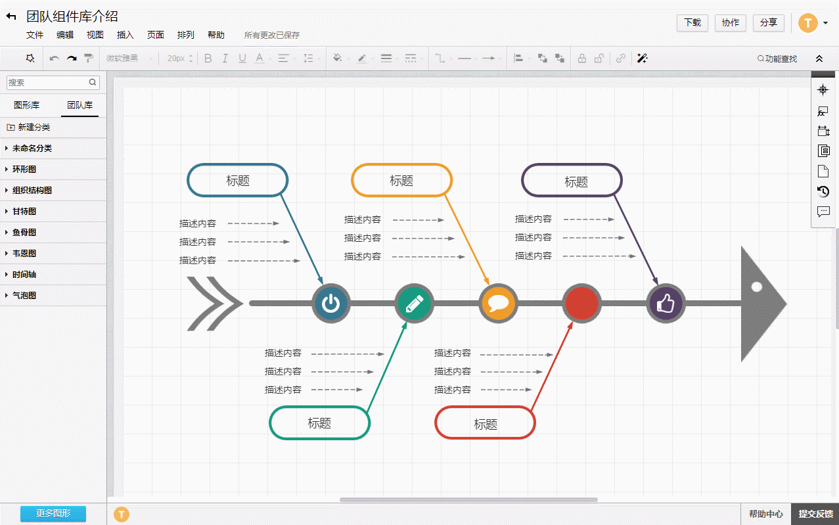The height and width of the screenshot is (525, 839).
Task: Open the 功能查找 feature search
Action: 777,58
